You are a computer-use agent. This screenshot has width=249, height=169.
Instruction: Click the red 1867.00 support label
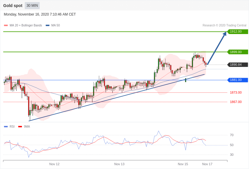click(236, 102)
